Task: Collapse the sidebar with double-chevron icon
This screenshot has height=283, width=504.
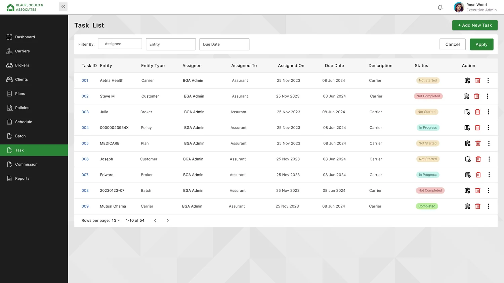Action: (63, 6)
